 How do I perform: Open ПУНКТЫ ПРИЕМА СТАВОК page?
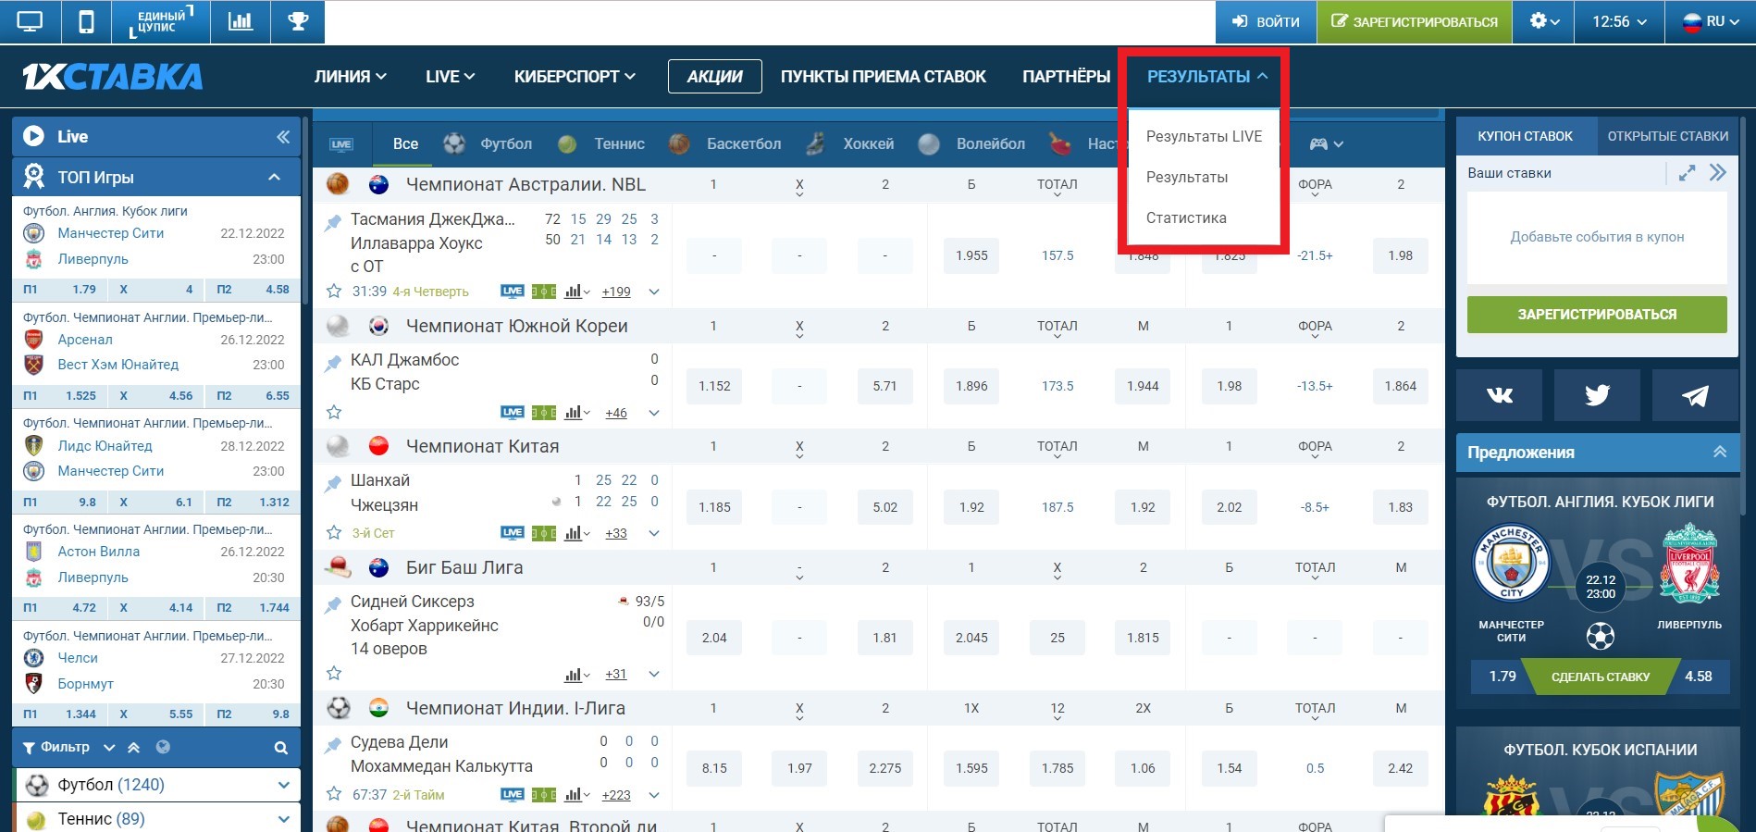[x=884, y=77]
